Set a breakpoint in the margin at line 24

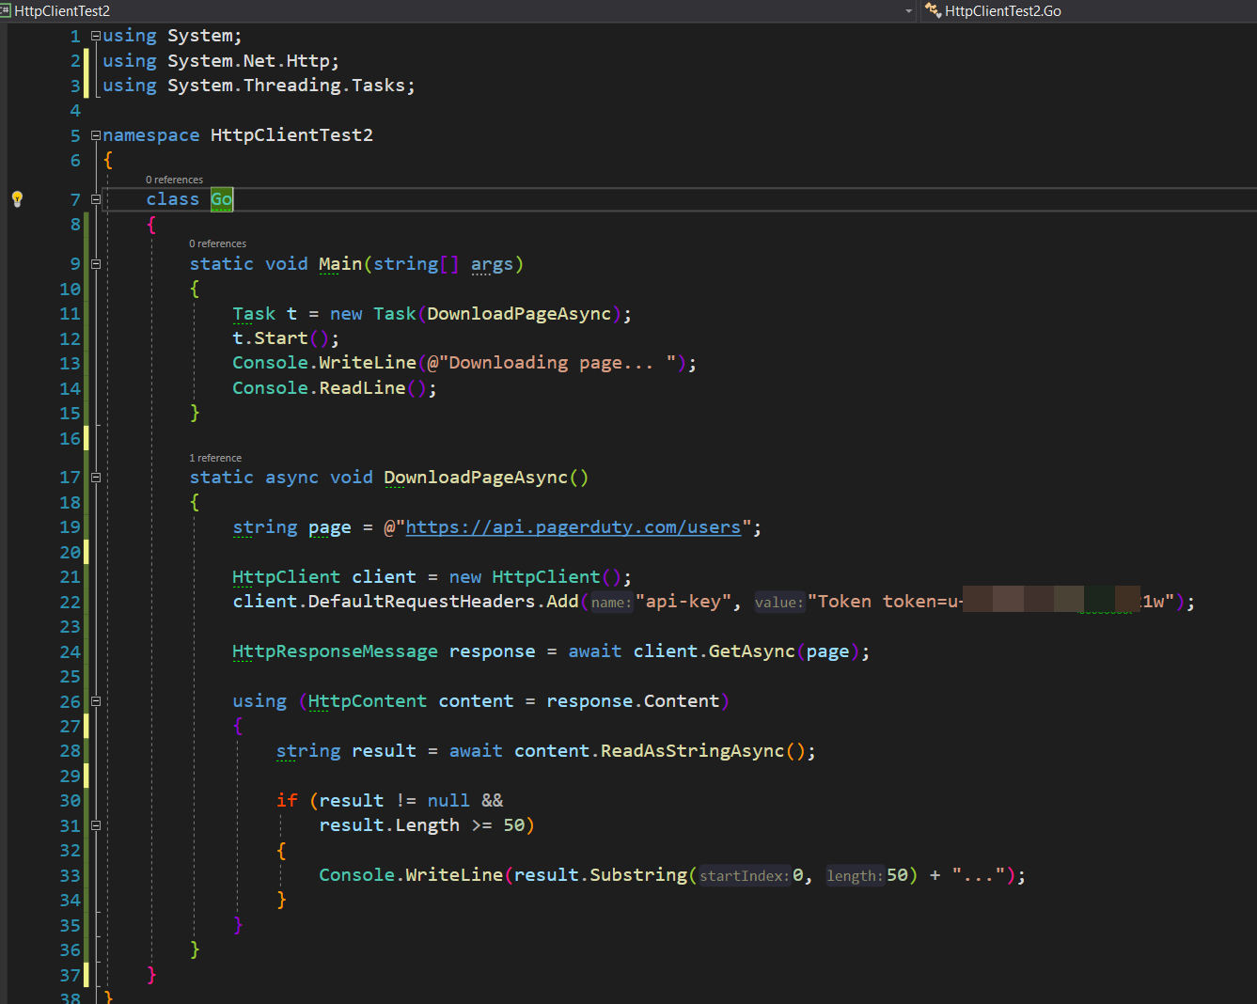click(19, 651)
